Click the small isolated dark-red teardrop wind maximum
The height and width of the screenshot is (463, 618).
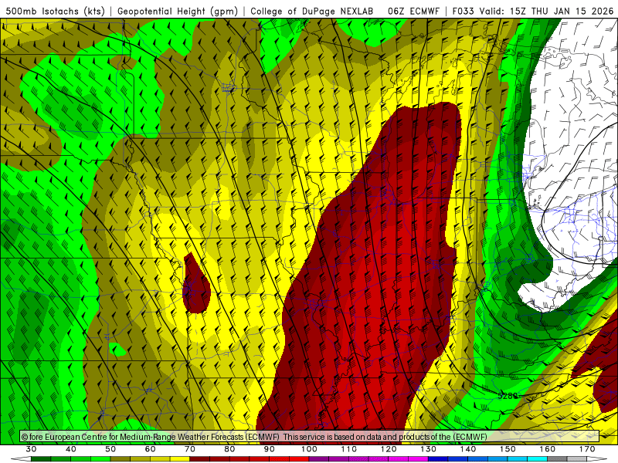point(196,284)
